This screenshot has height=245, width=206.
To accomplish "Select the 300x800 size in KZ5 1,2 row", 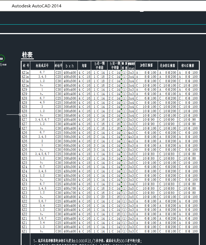I will (70, 158).
